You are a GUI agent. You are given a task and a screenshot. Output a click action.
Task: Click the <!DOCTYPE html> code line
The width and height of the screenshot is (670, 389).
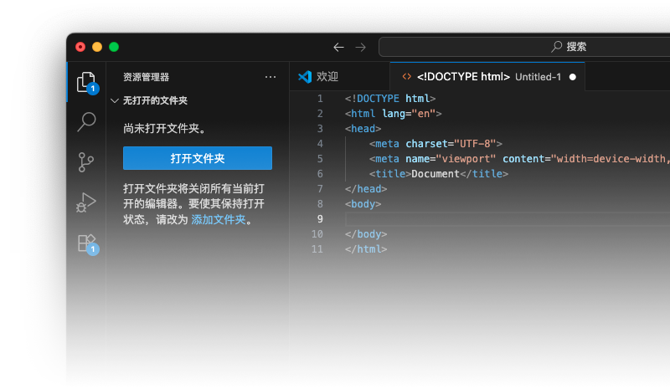(x=390, y=99)
